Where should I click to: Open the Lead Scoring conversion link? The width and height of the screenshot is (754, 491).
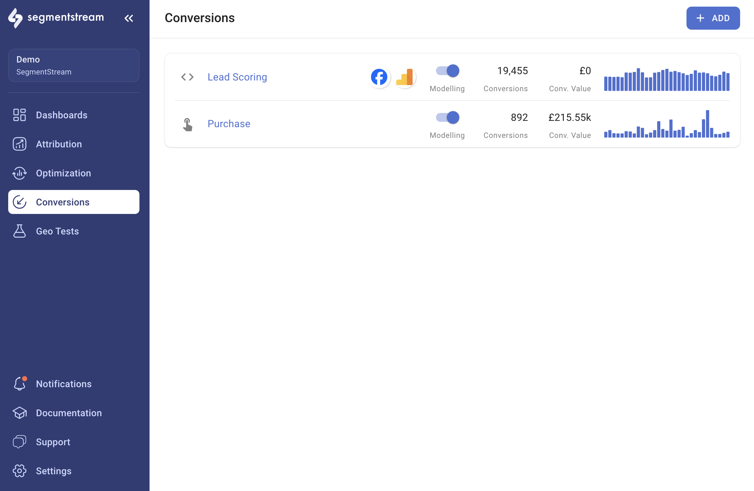click(x=237, y=77)
